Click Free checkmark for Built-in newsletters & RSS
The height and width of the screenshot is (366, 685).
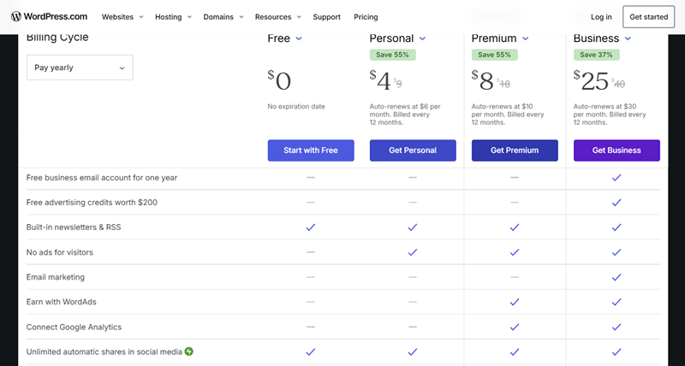311,227
